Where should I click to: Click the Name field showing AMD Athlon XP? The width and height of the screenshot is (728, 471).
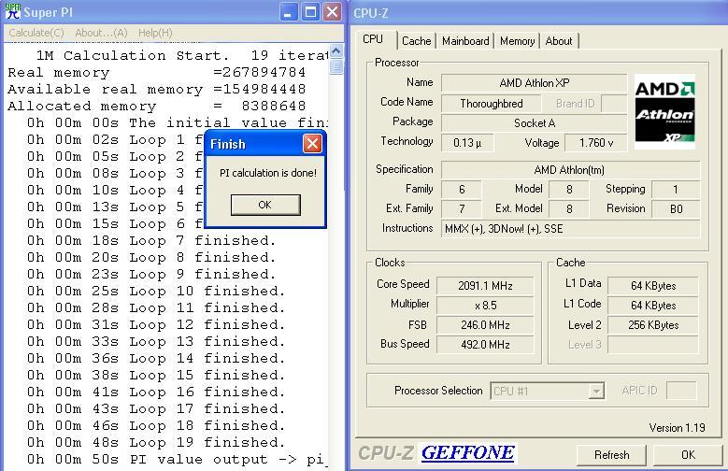point(534,83)
